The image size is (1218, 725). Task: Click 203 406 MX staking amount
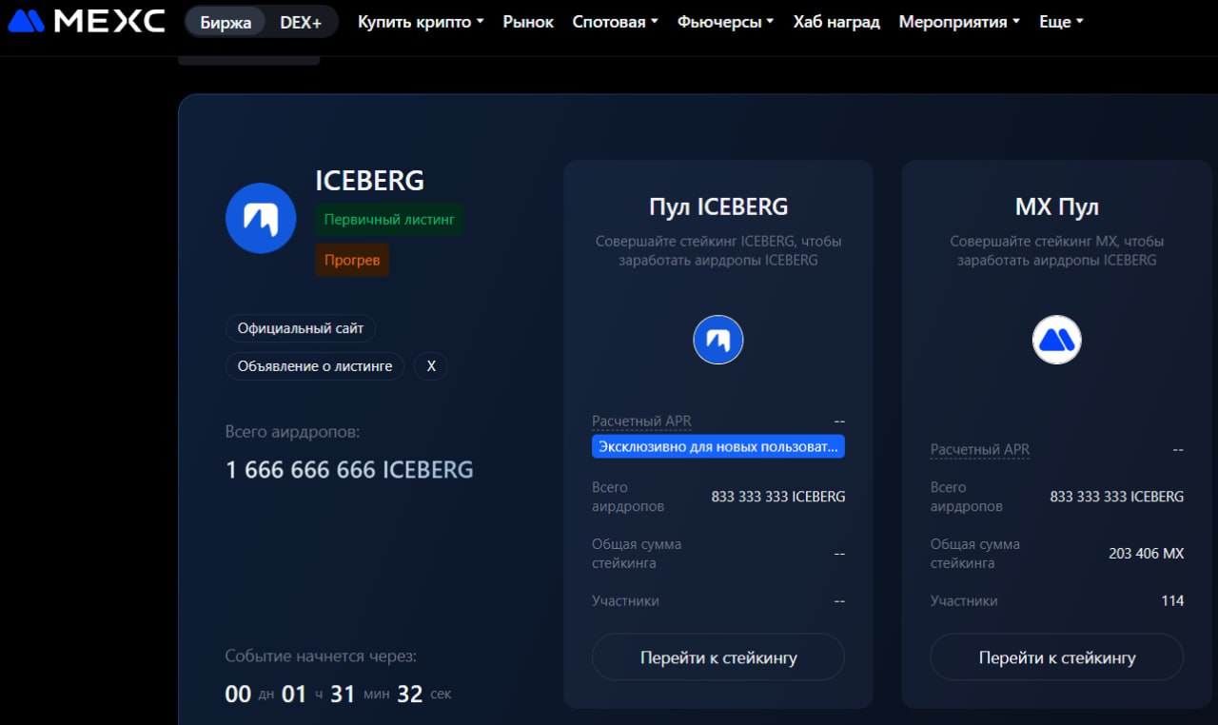[1147, 553]
